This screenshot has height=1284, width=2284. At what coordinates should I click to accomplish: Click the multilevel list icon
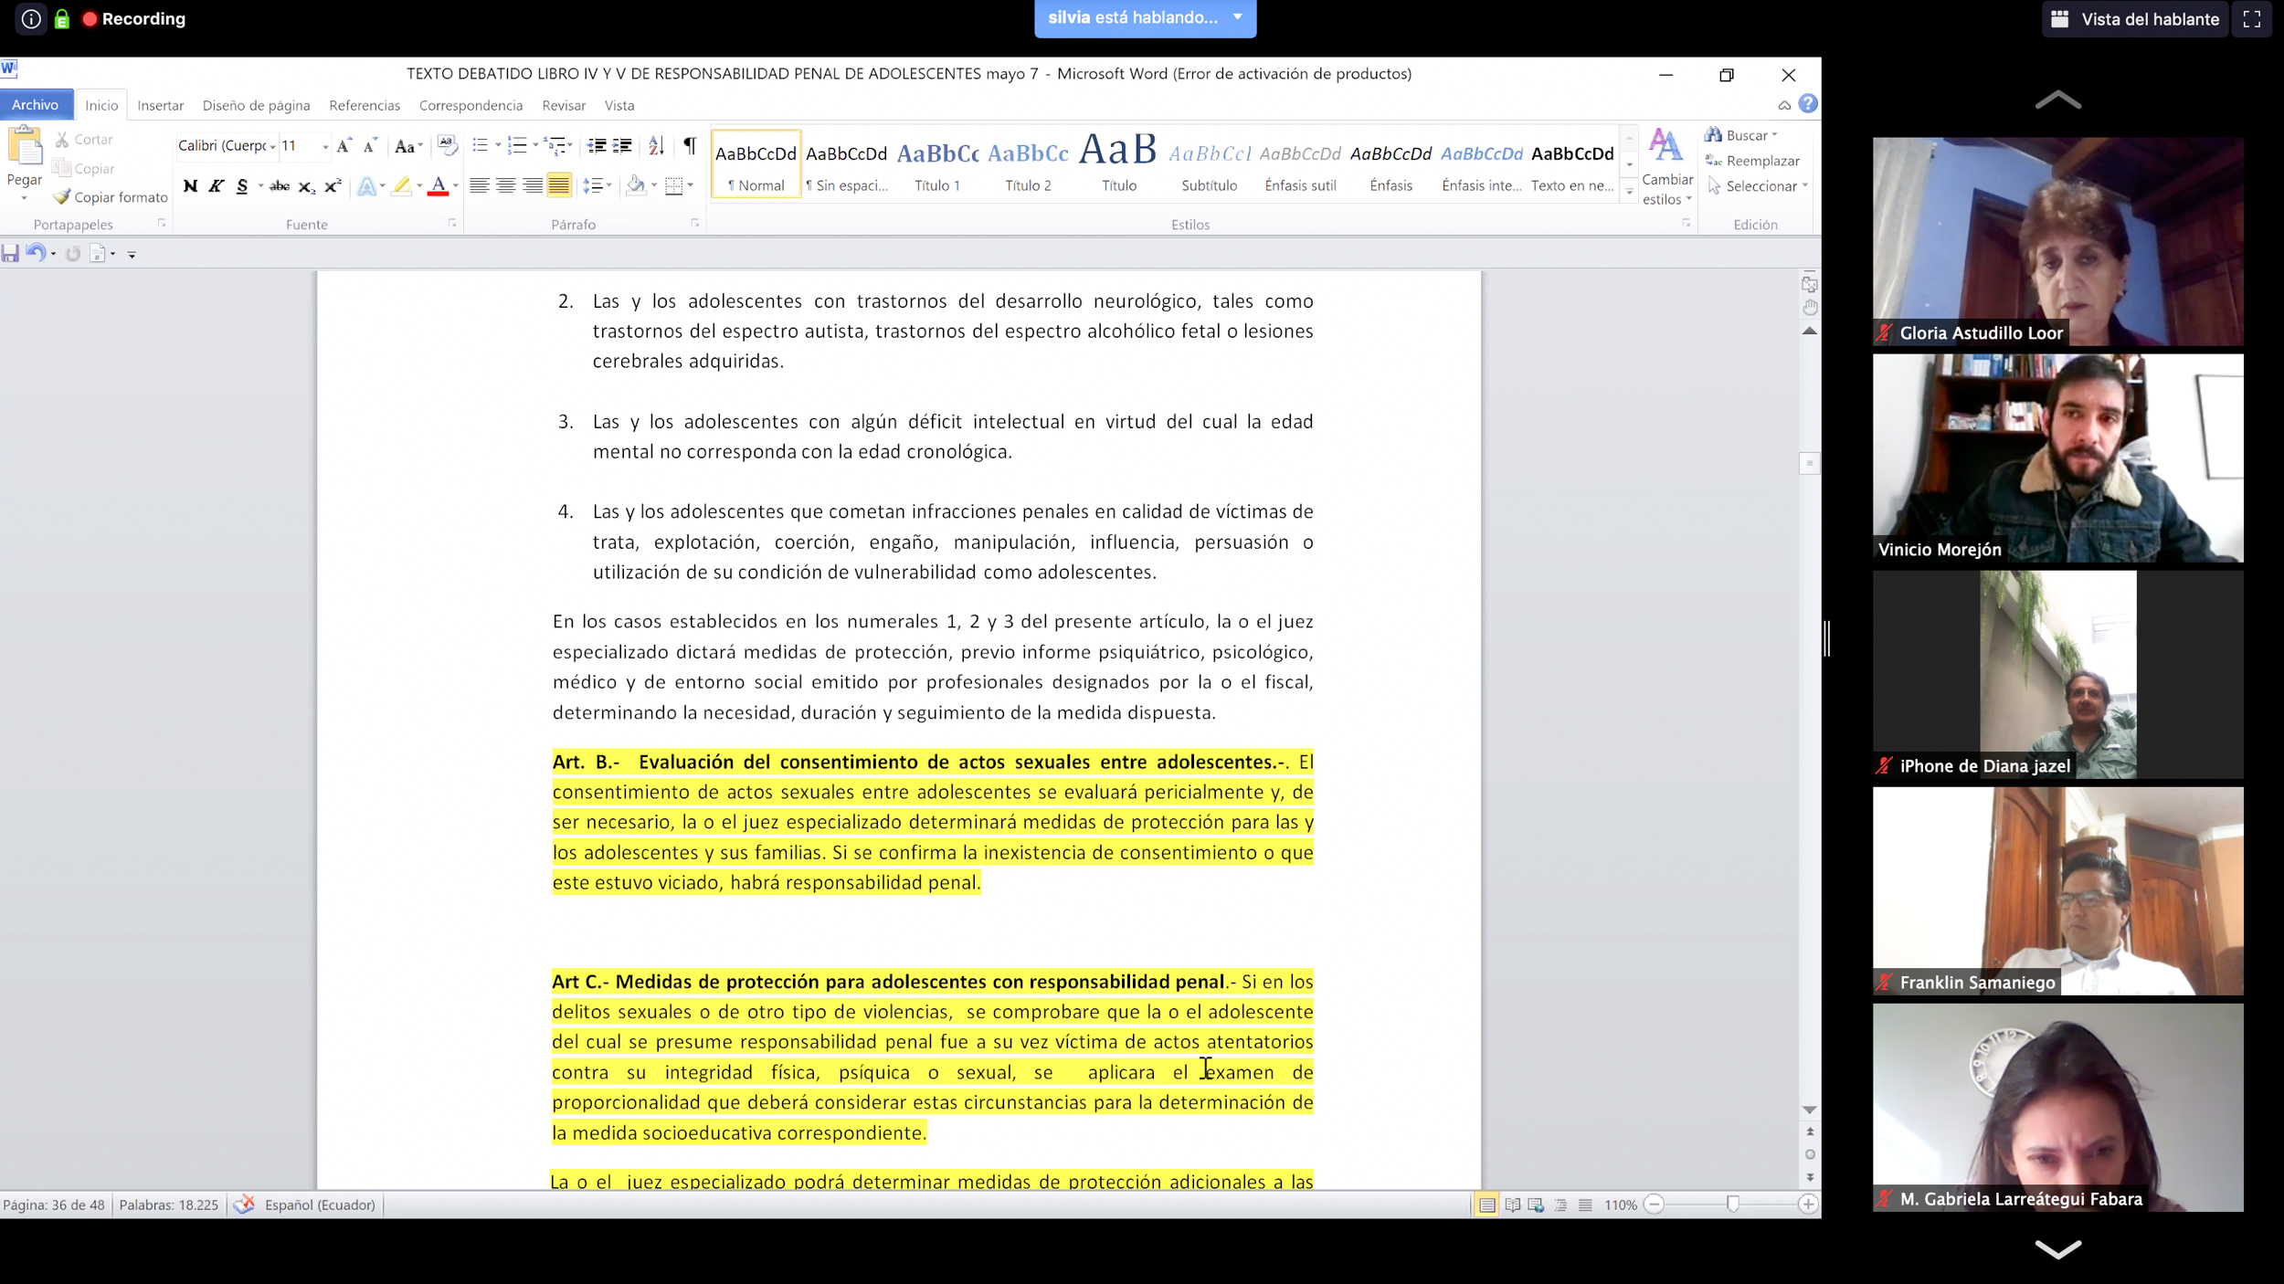tap(554, 145)
